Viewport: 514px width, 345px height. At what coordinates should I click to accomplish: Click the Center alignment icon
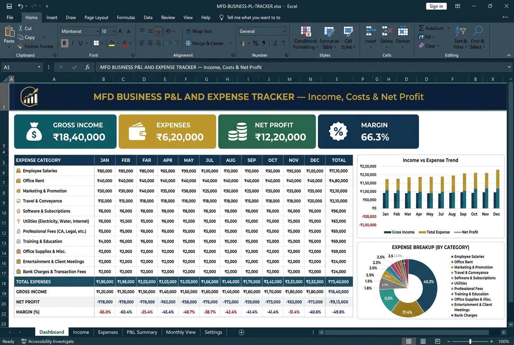tap(150, 43)
